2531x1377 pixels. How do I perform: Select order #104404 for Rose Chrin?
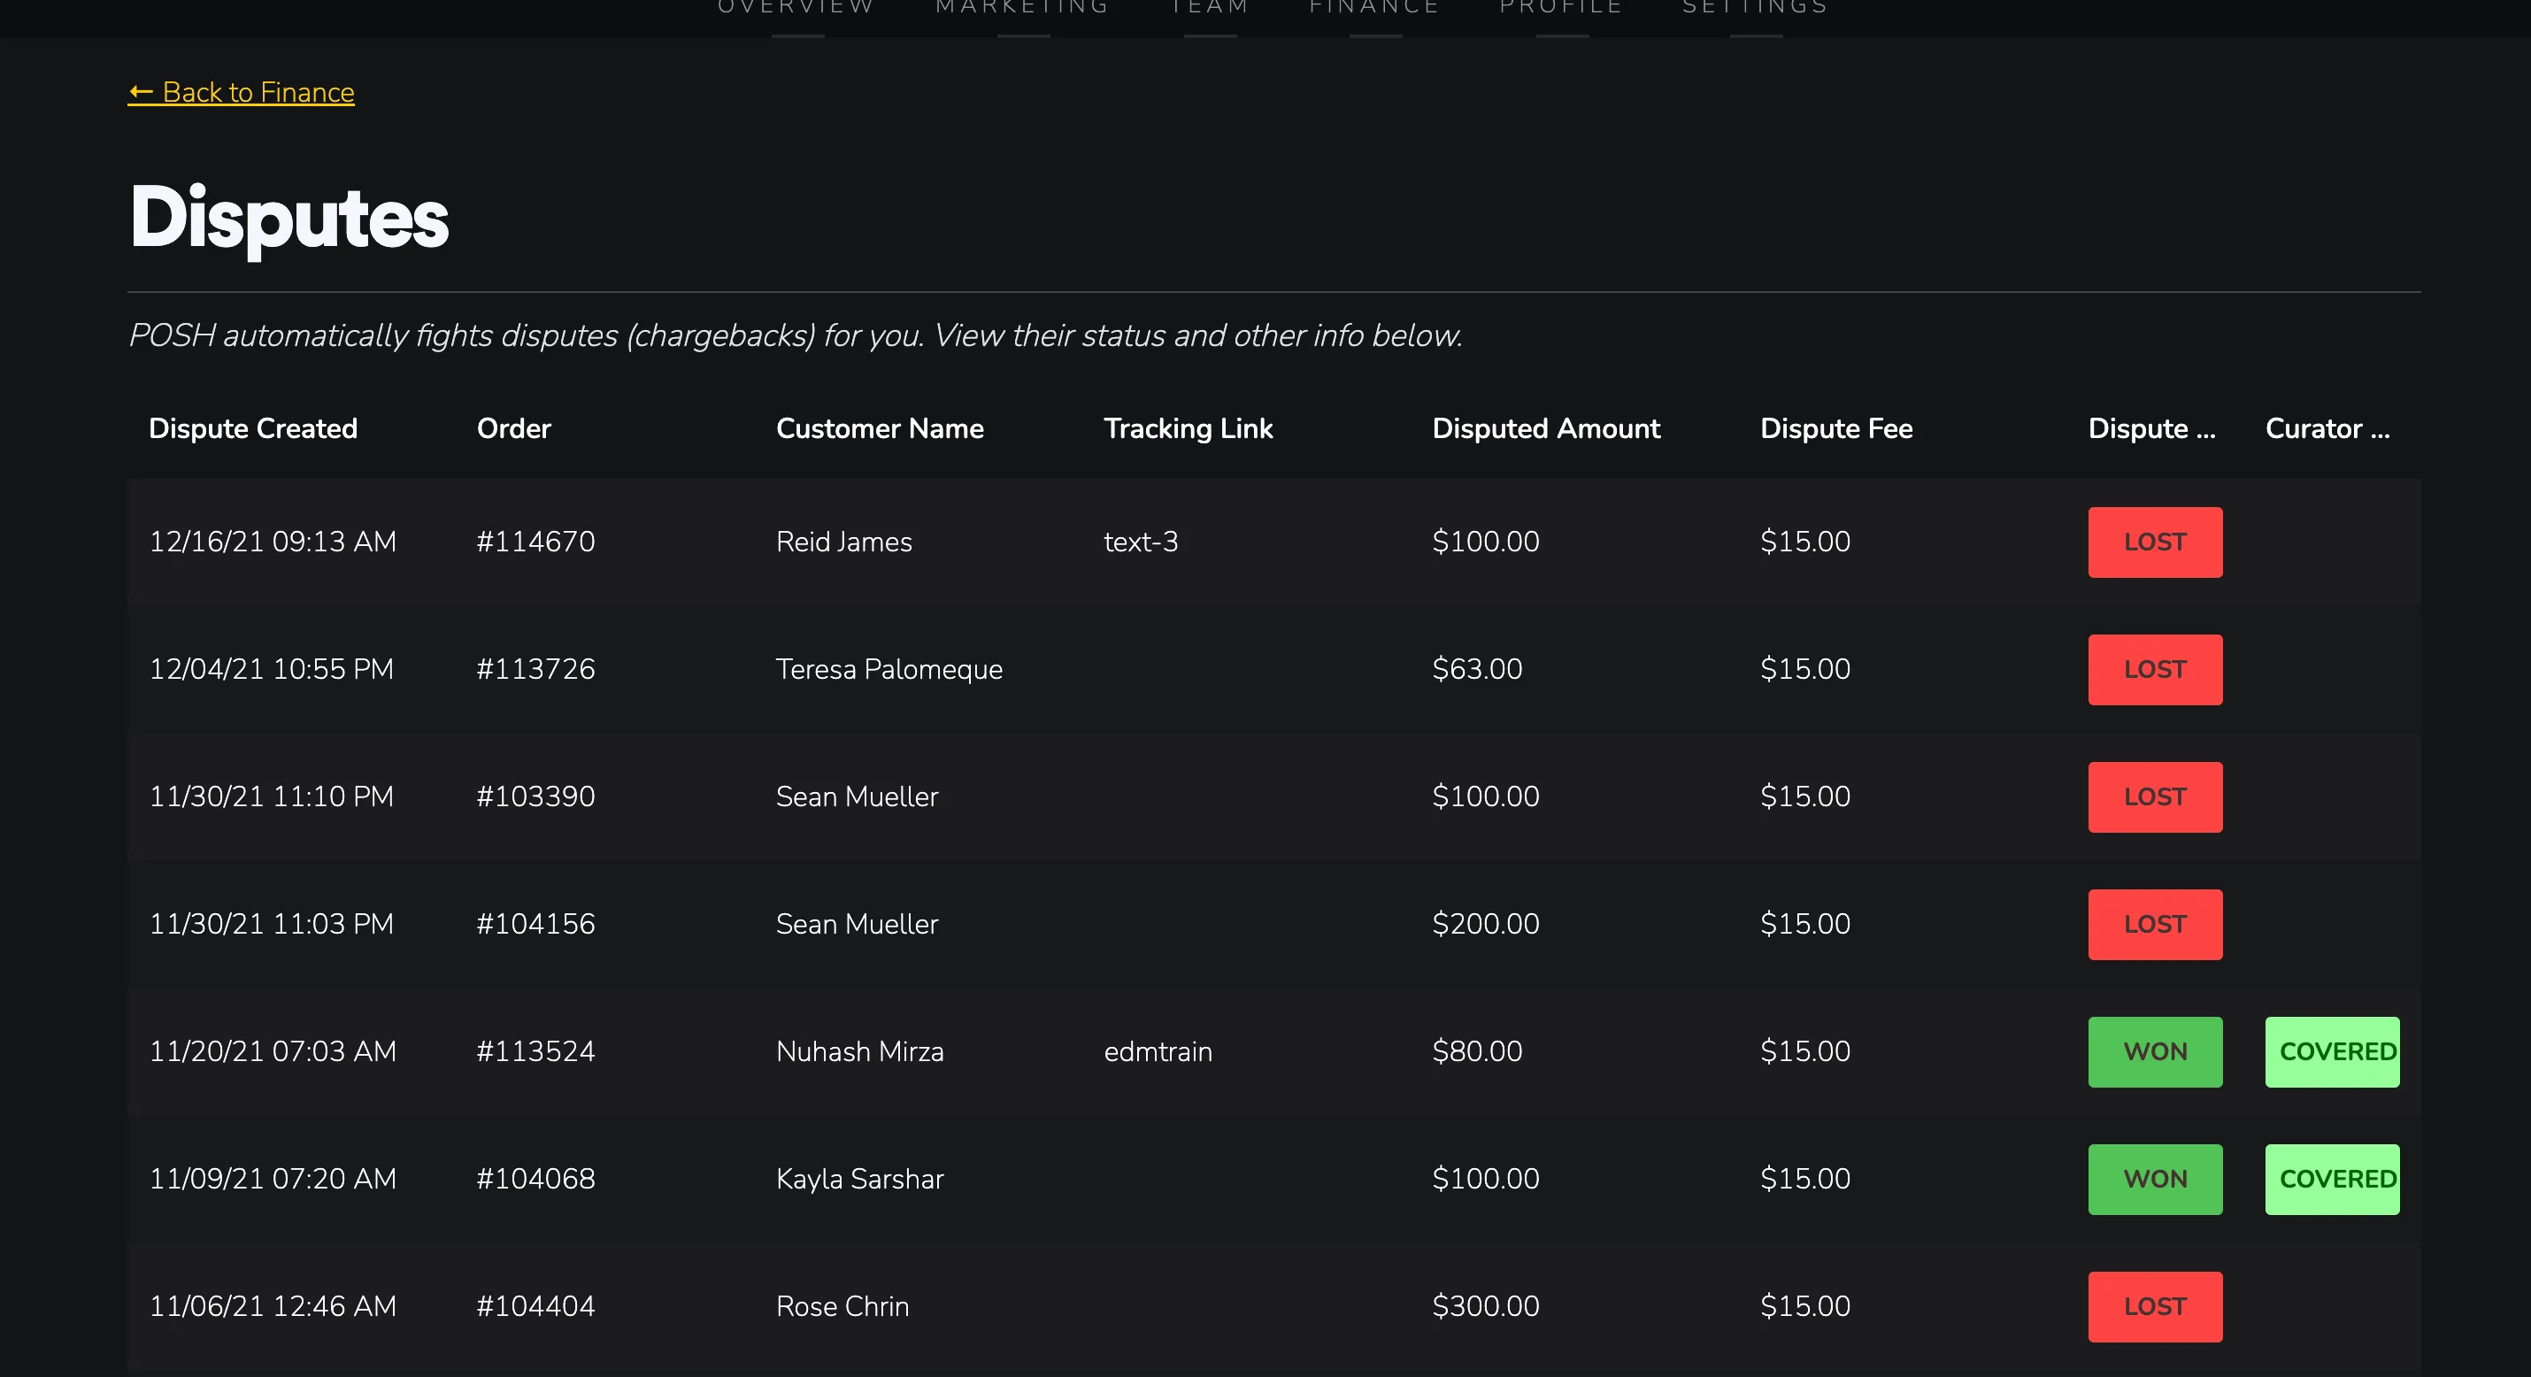tap(535, 1306)
